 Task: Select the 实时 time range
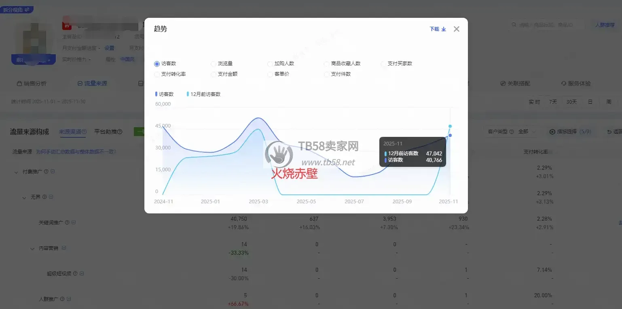point(534,102)
